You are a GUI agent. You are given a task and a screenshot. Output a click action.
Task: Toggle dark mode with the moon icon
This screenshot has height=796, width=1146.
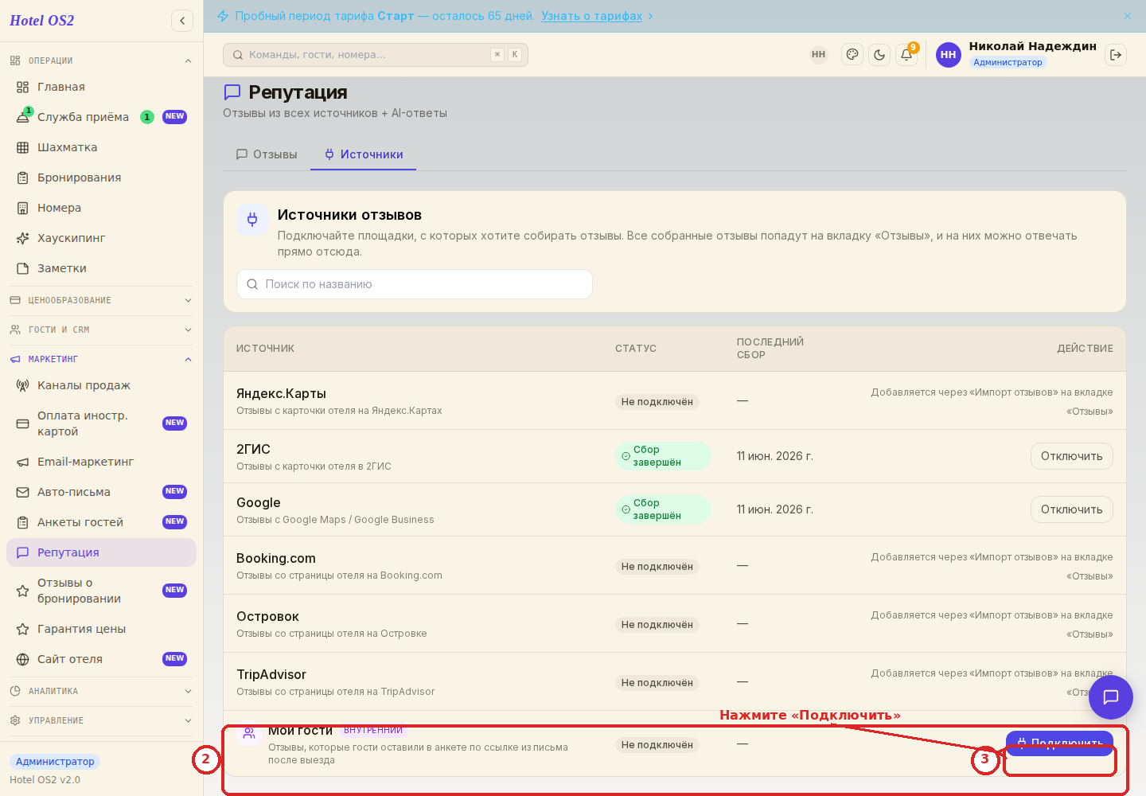click(x=879, y=55)
